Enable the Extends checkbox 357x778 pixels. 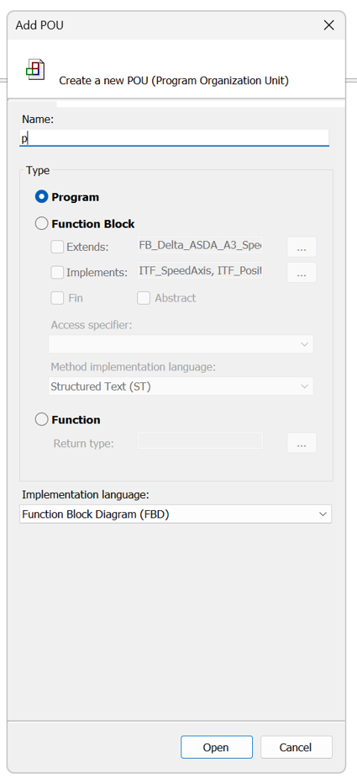(x=57, y=247)
